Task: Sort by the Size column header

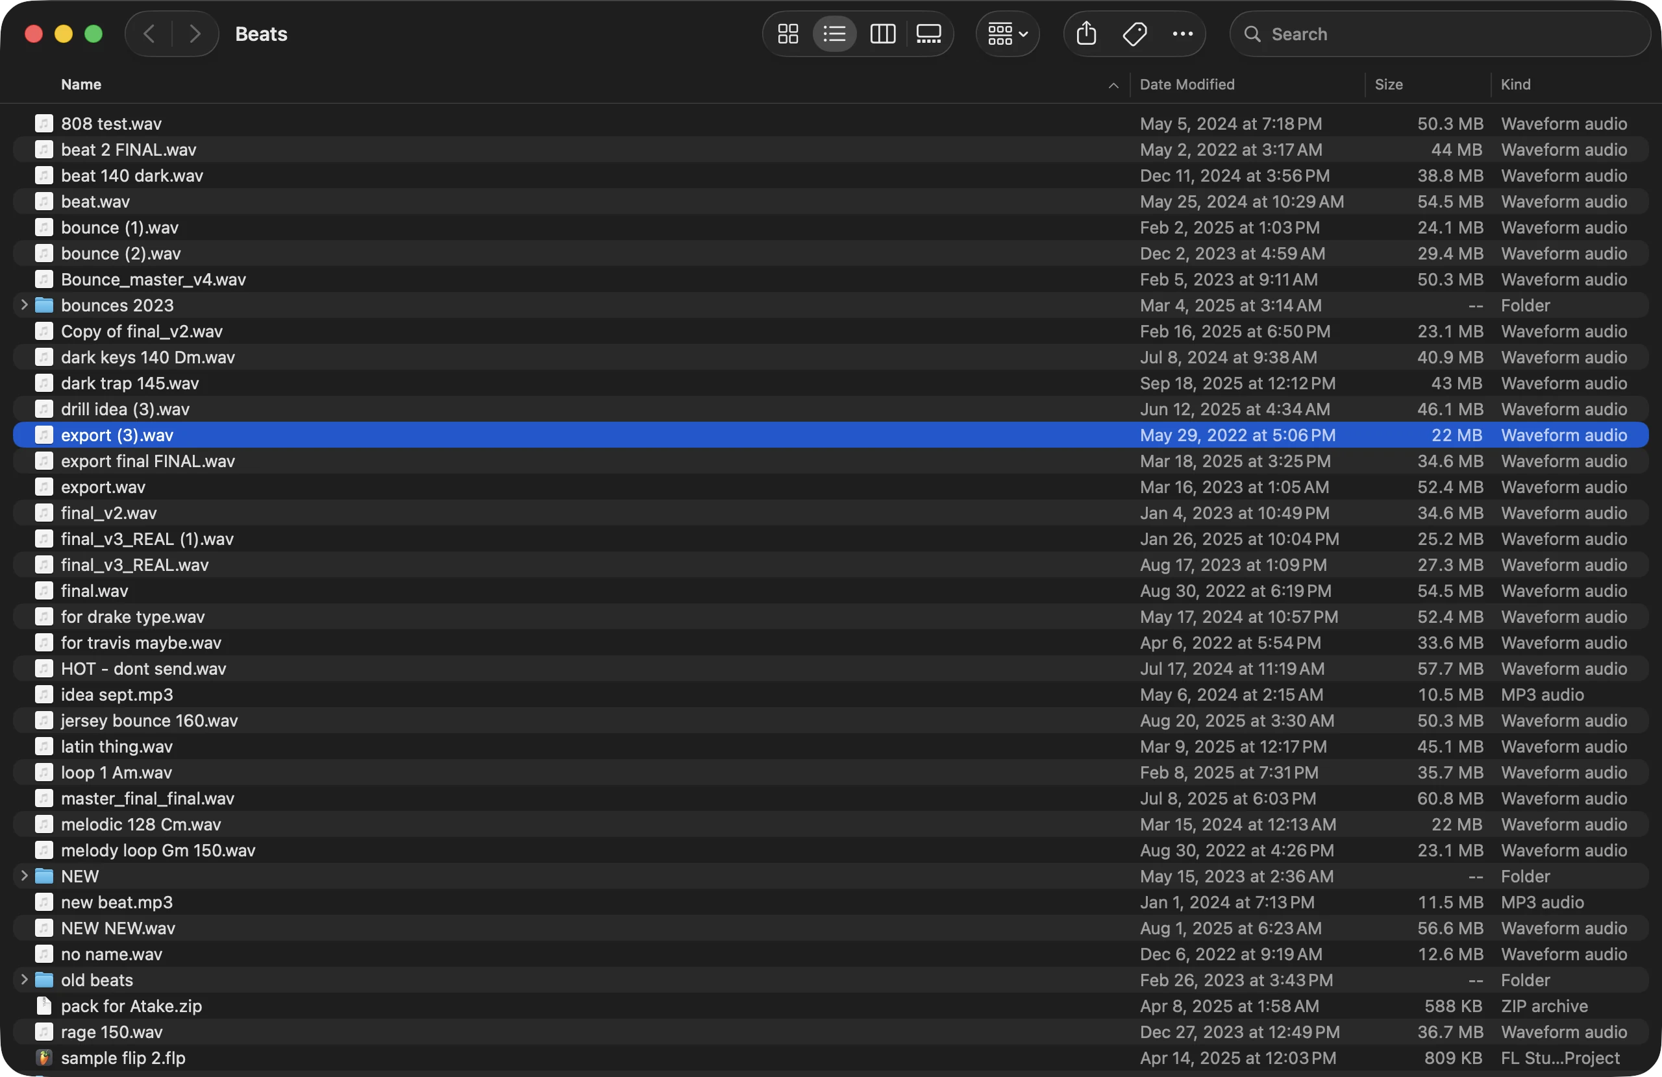Action: 1388,84
